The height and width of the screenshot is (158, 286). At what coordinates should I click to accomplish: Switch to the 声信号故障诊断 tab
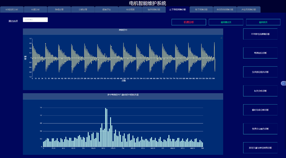point(249,10)
